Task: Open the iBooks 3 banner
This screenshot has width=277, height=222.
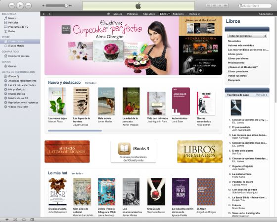Action: click(134, 152)
